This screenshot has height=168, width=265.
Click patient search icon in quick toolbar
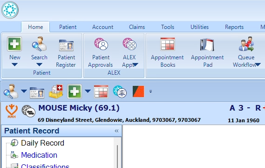pyautogui.click(x=11, y=91)
